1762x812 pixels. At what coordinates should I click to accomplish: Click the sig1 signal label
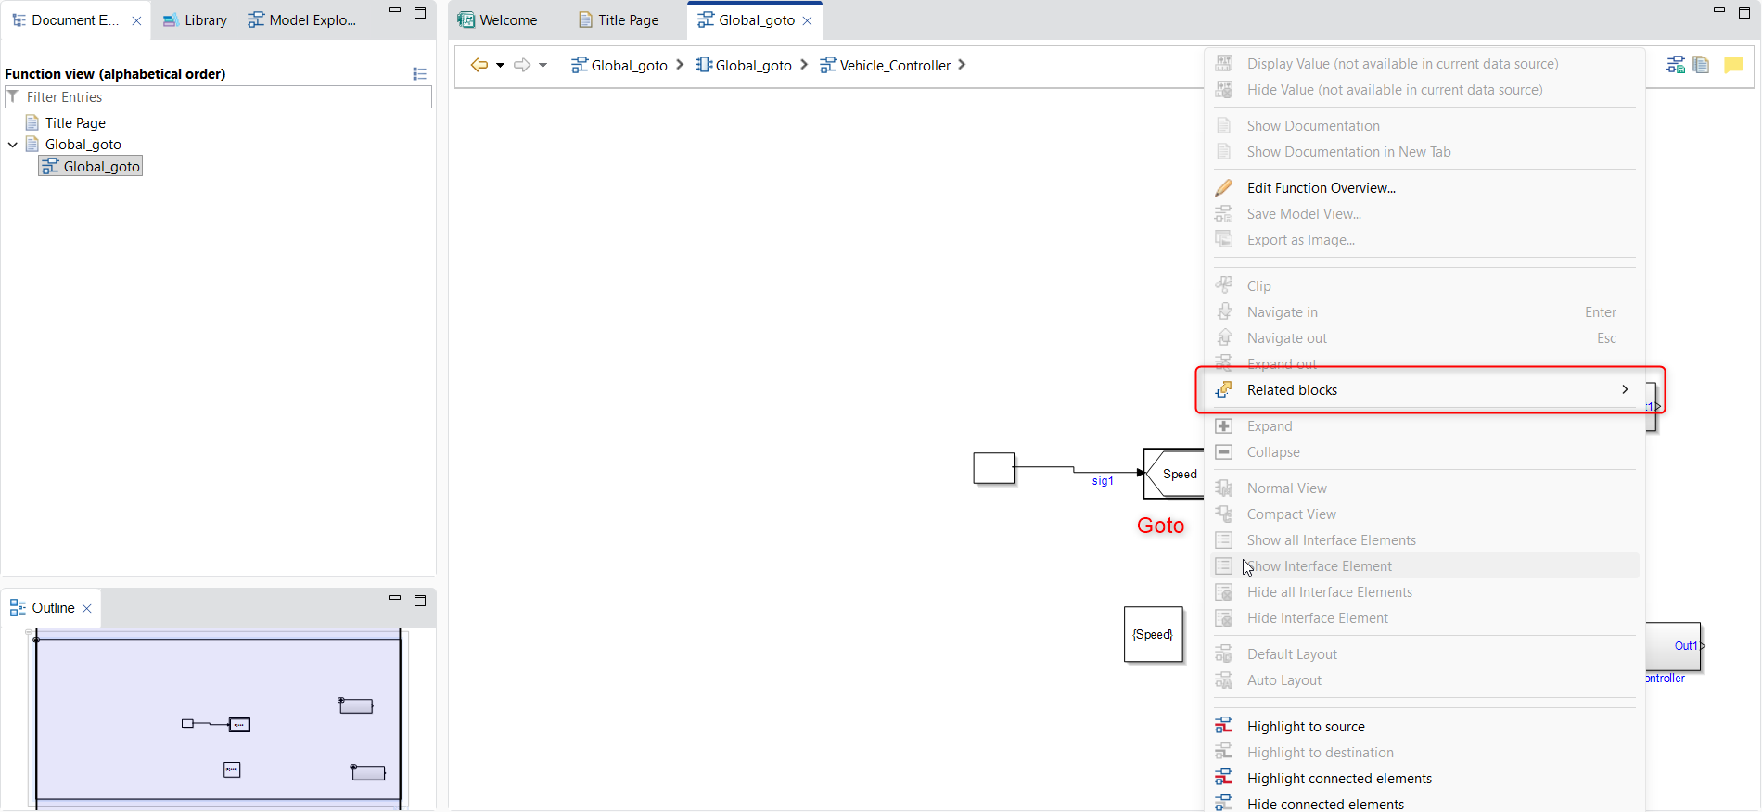click(x=1103, y=481)
